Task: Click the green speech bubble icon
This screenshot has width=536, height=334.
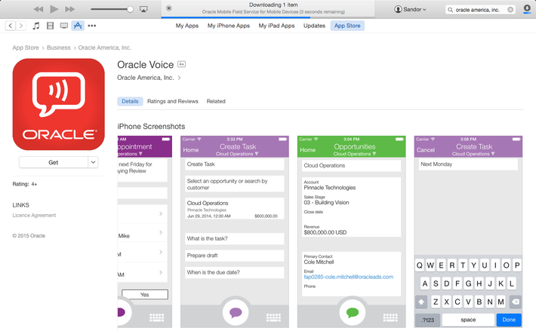Action: tap(353, 312)
